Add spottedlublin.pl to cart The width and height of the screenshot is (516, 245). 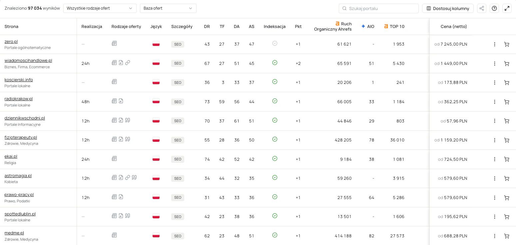pyautogui.click(x=507, y=217)
